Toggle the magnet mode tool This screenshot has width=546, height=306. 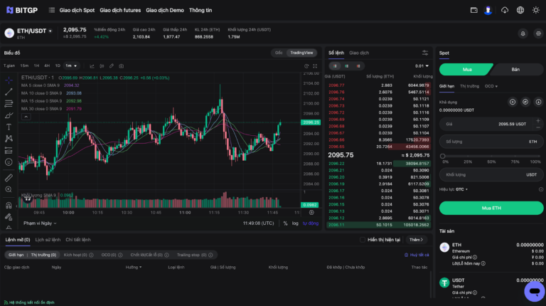click(x=9, y=205)
